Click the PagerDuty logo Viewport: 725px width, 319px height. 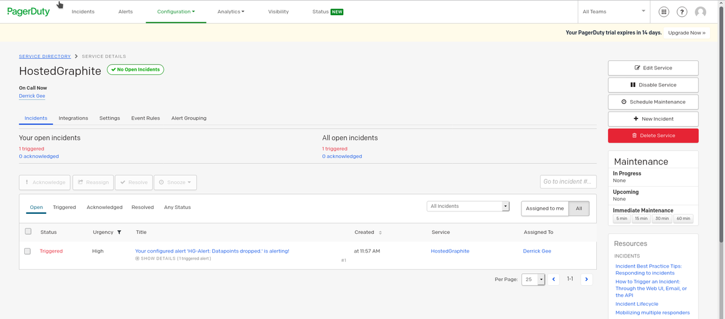pyautogui.click(x=28, y=11)
